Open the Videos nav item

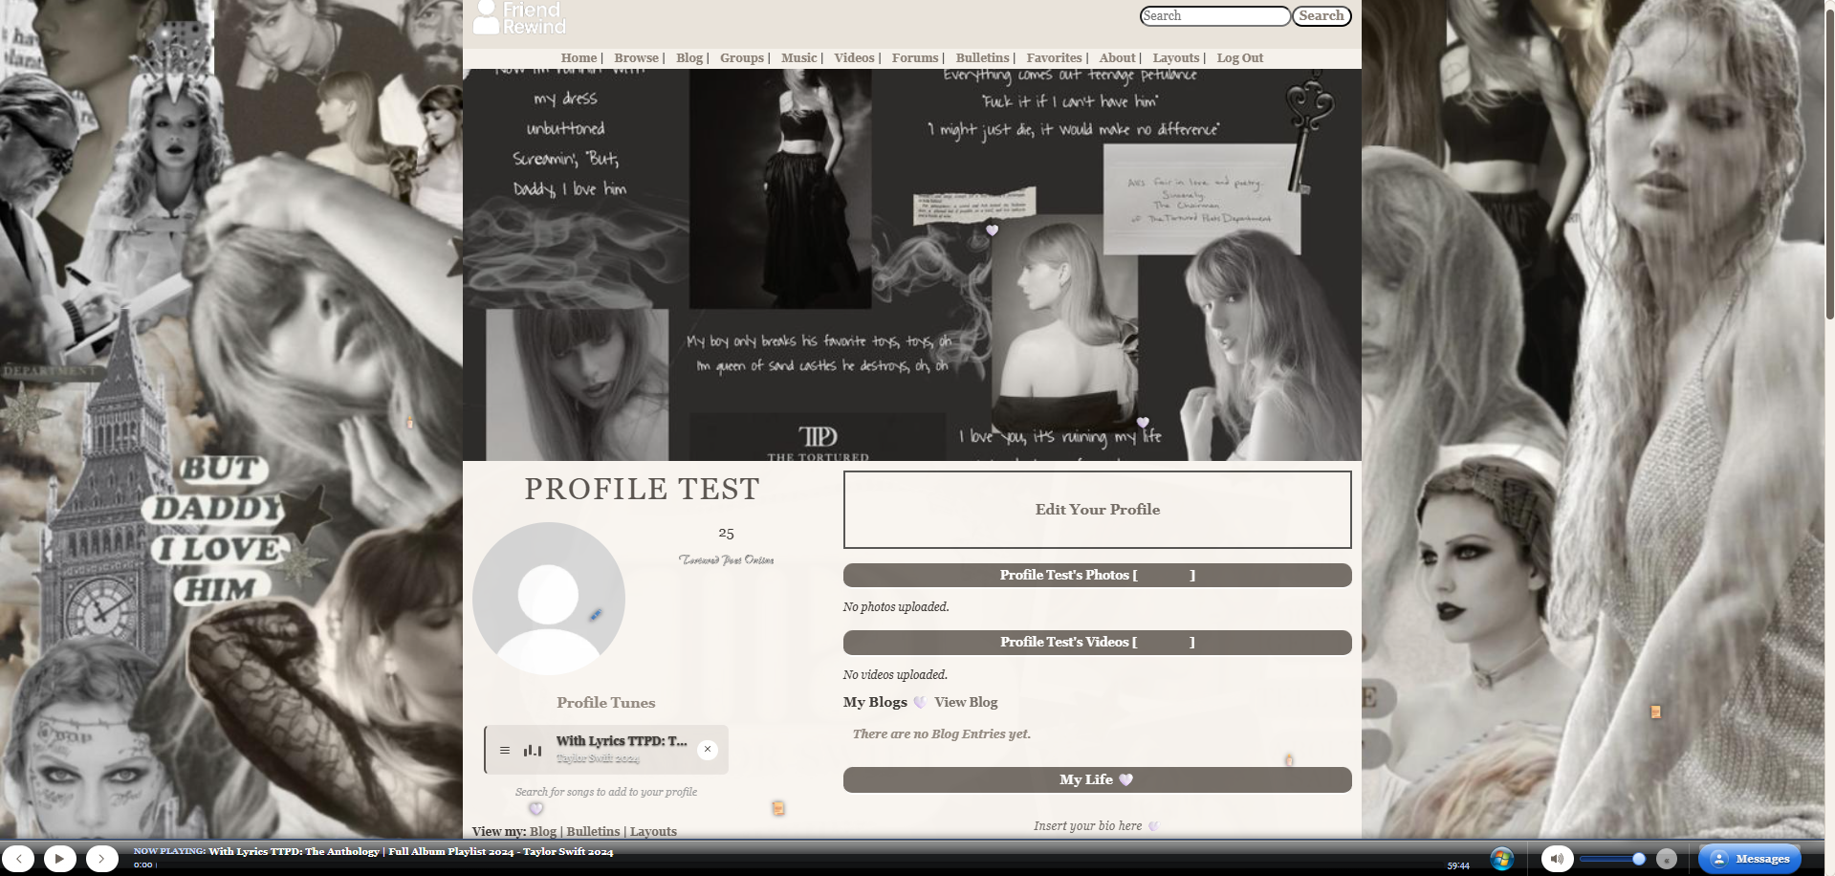pos(854,58)
